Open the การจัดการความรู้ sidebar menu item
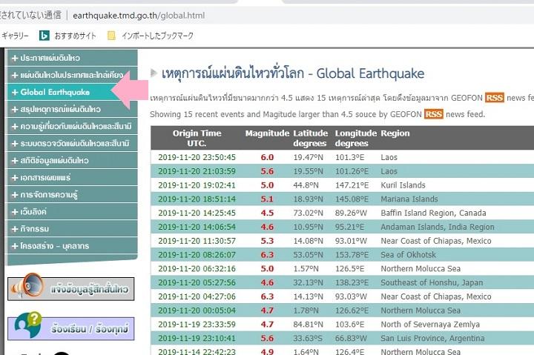 click(53, 195)
